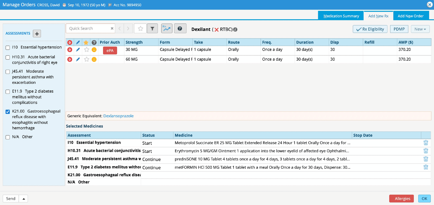This screenshot has height=205, width=434.
Task: Open PDMP button
Action: [399, 29]
